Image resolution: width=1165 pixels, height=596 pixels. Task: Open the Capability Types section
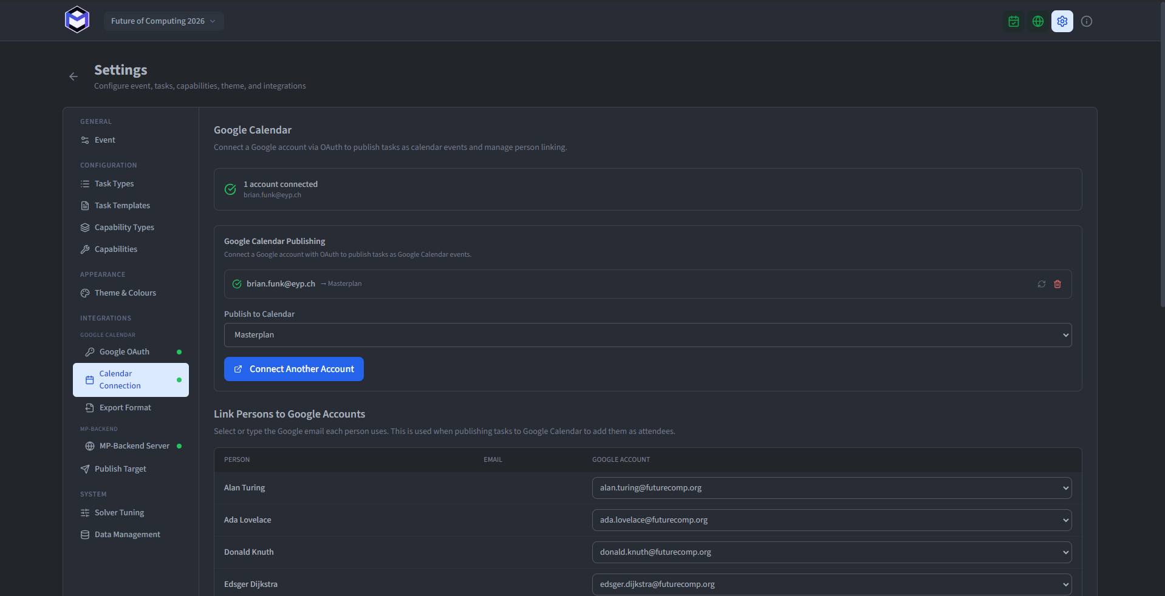tap(131, 228)
